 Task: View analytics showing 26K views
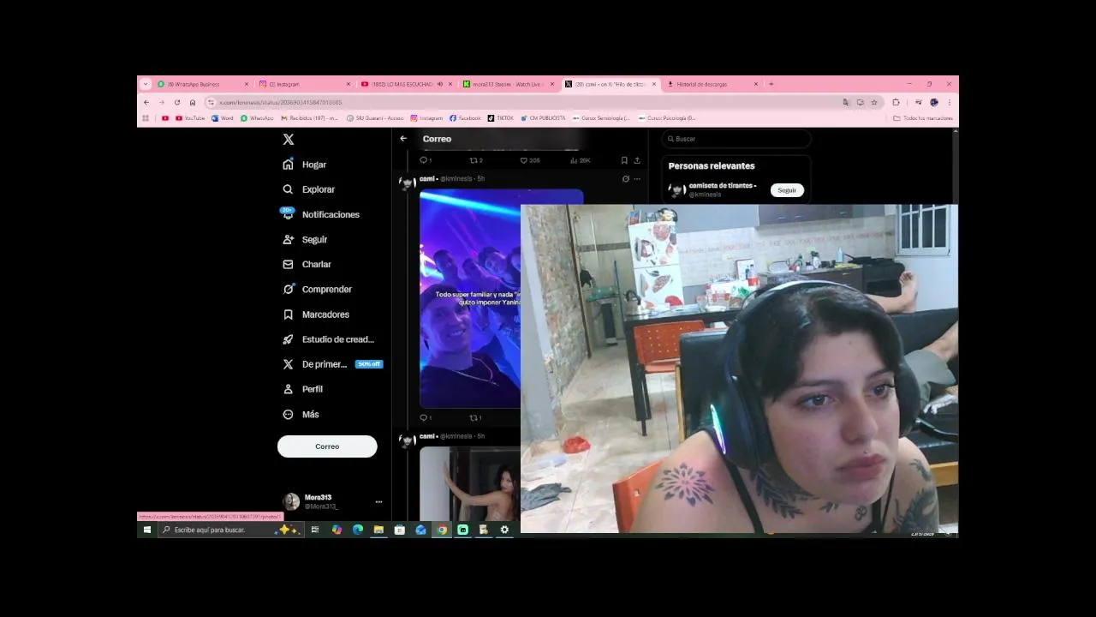point(580,160)
